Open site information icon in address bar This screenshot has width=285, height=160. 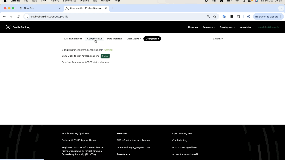(27, 17)
